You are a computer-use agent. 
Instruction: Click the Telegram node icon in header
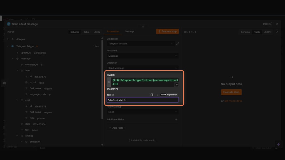(x=9, y=24)
